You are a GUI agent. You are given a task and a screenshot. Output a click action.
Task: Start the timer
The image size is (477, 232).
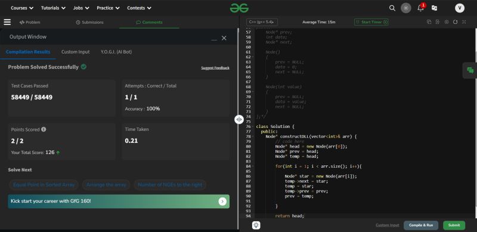pyautogui.click(x=371, y=22)
